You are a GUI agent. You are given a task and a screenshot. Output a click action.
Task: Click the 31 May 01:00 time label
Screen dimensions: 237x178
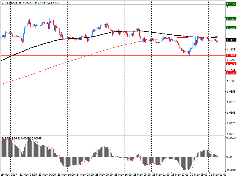coord(218,175)
